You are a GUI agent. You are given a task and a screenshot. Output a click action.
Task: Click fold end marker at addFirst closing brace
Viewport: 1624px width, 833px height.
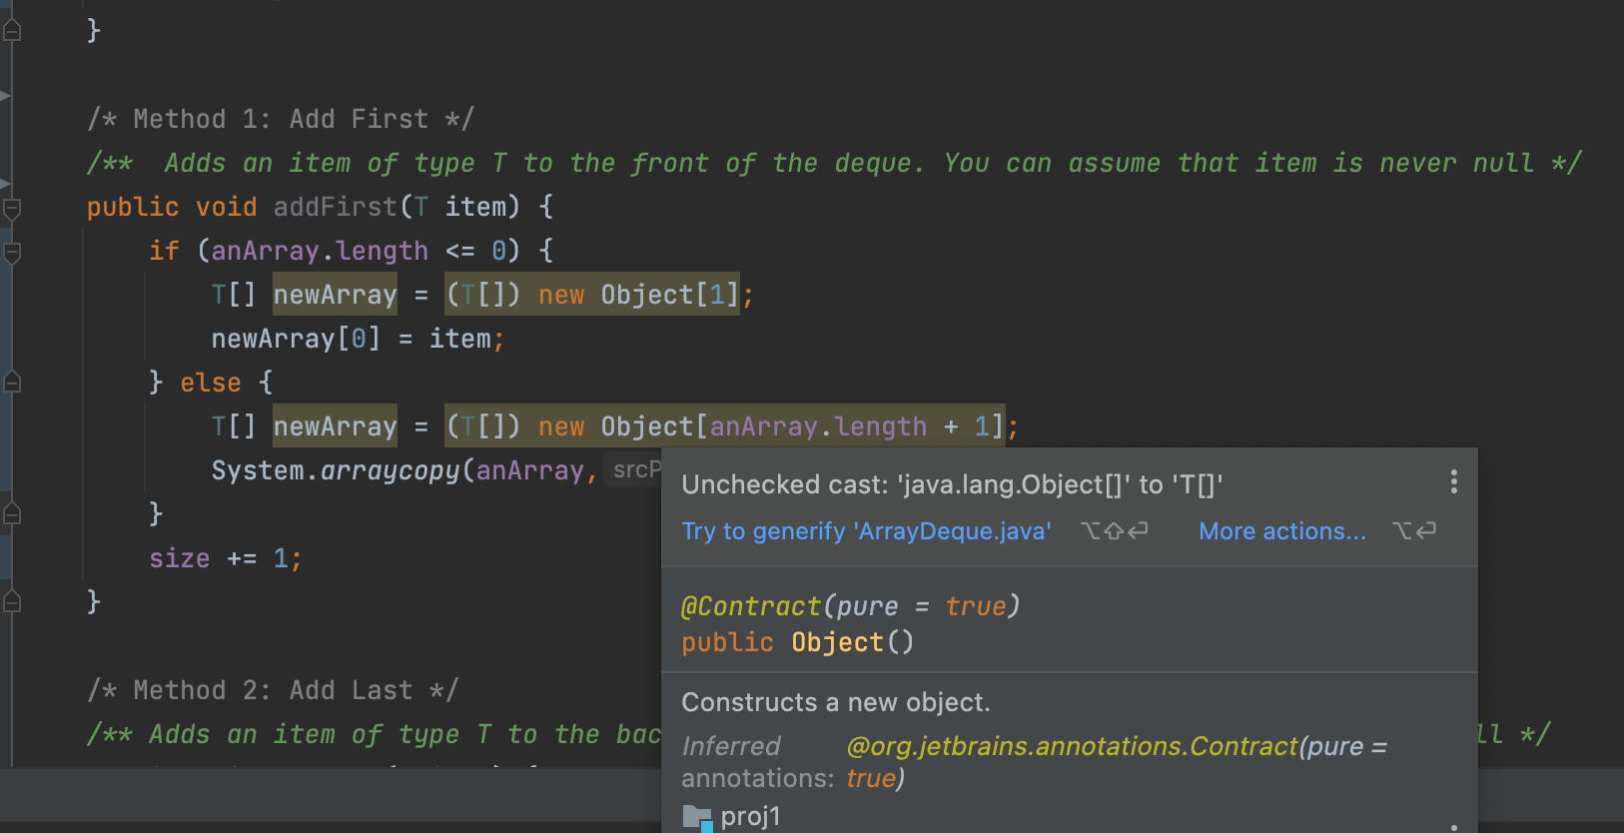pyautogui.click(x=12, y=601)
